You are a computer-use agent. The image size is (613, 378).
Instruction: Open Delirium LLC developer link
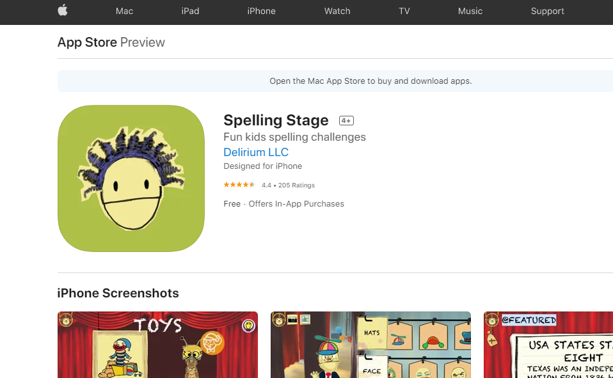point(256,152)
